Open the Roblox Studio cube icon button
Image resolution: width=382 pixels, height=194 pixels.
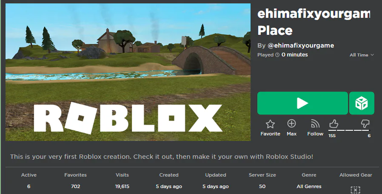pyautogui.click(x=362, y=103)
